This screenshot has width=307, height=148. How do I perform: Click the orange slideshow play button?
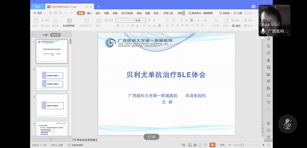point(213,145)
